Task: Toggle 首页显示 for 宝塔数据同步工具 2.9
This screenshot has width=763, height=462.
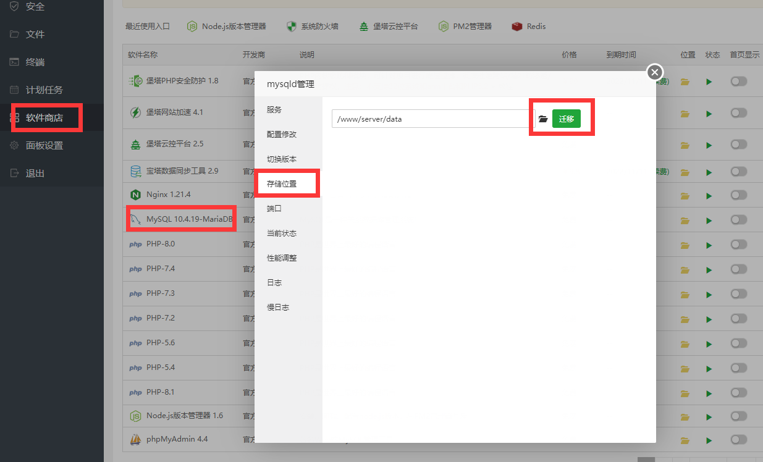Action: pyautogui.click(x=739, y=171)
